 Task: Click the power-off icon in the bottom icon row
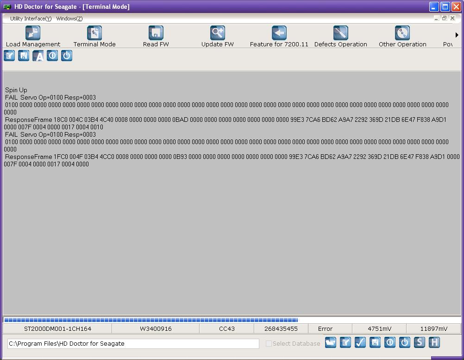(x=405, y=342)
